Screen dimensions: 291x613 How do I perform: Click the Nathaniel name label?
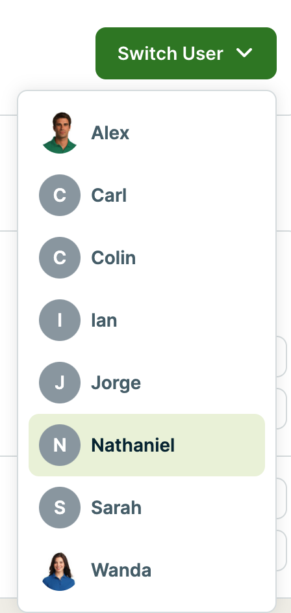[x=133, y=445]
